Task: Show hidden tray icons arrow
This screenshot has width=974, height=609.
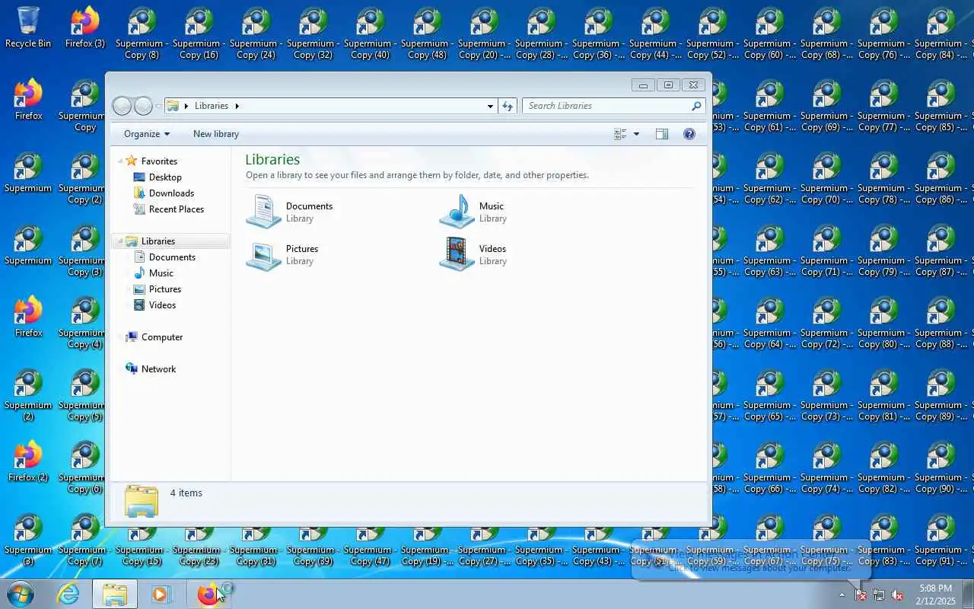Action: [x=842, y=595]
